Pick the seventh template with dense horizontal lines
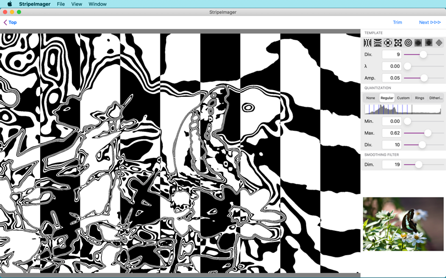446x278 pixels. tap(428, 43)
